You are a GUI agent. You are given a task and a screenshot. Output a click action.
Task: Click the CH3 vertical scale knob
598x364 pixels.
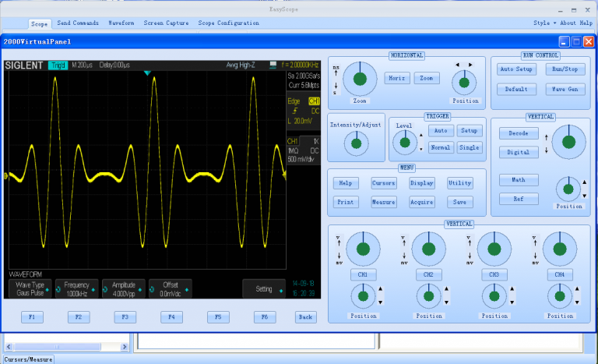coord(494,249)
